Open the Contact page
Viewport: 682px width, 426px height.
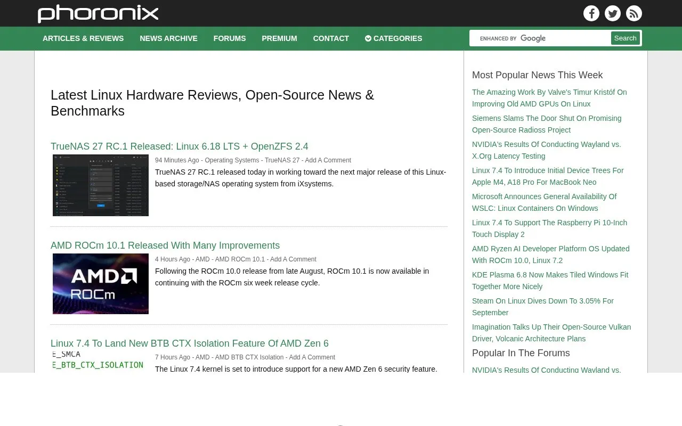pos(331,38)
